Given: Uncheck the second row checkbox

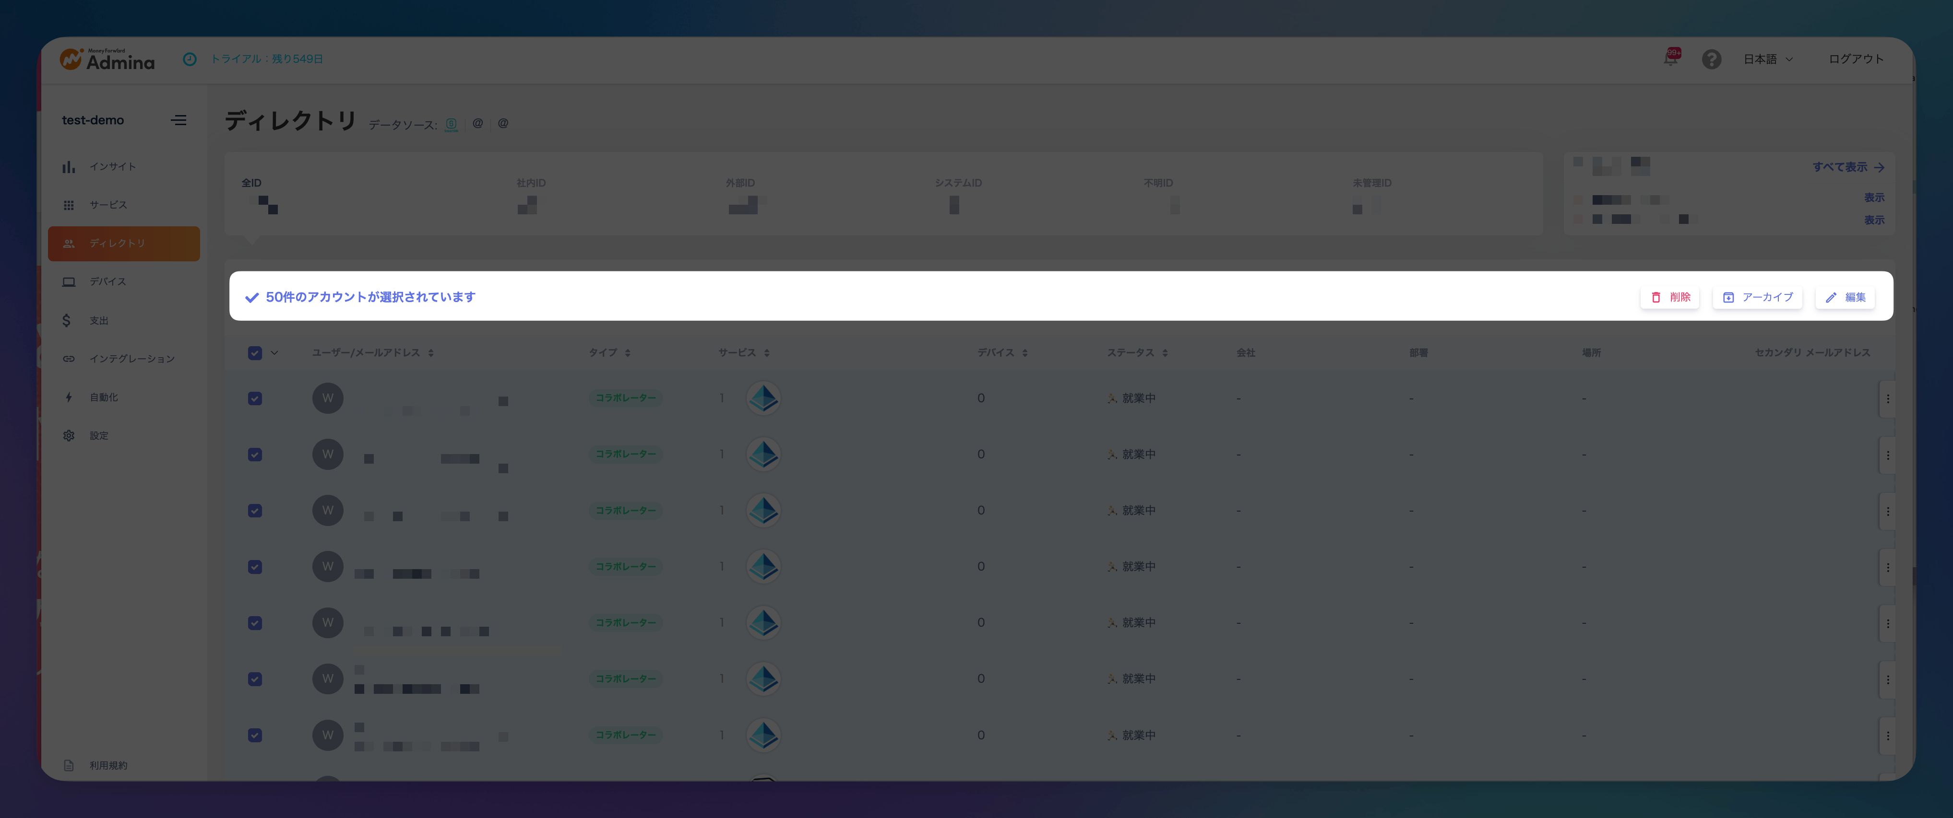Looking at the screenshot, I should coord(255,455).
